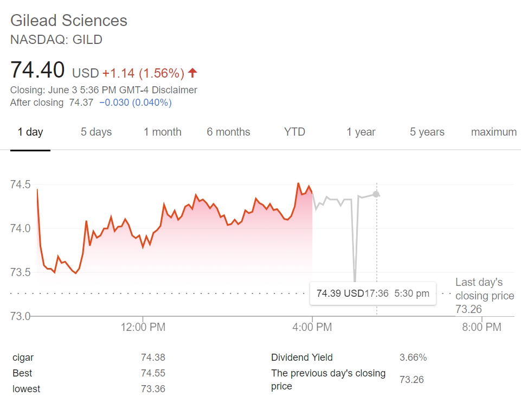Select the 5 years tab

(x=427, y=132)
